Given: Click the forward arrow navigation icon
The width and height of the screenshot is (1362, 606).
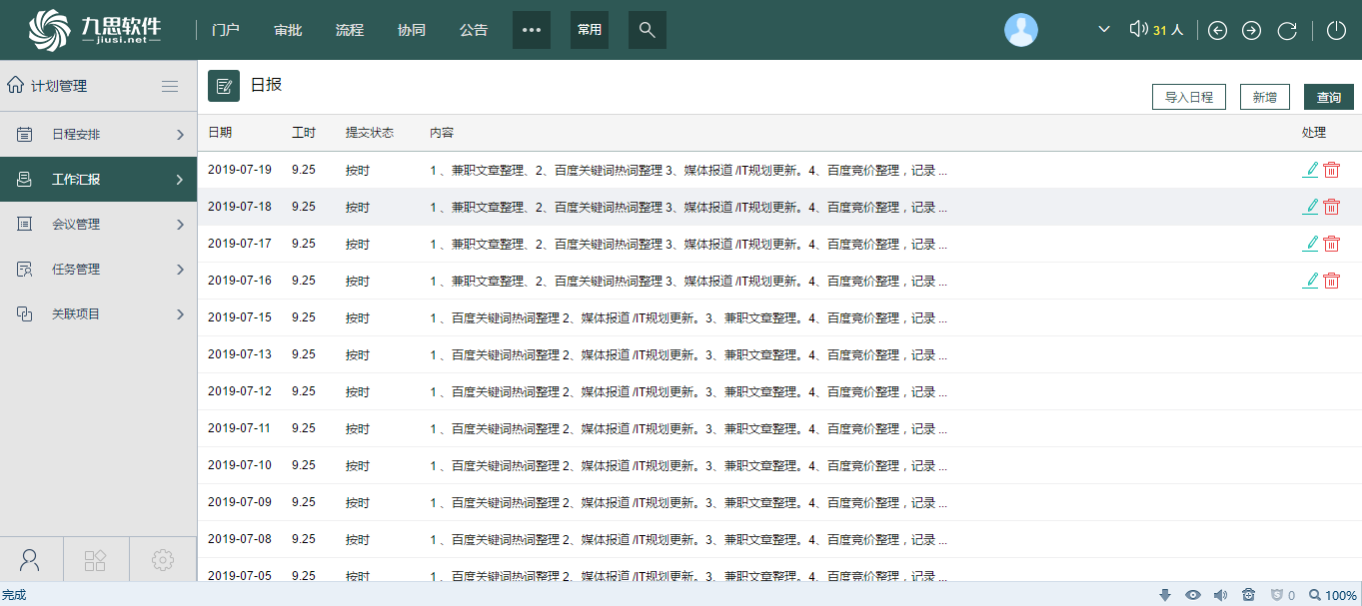Looking at the screenshot, I should [1251, 30].
